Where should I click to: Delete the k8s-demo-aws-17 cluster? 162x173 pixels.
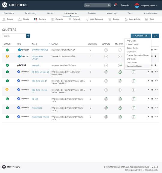coord(152,81)
